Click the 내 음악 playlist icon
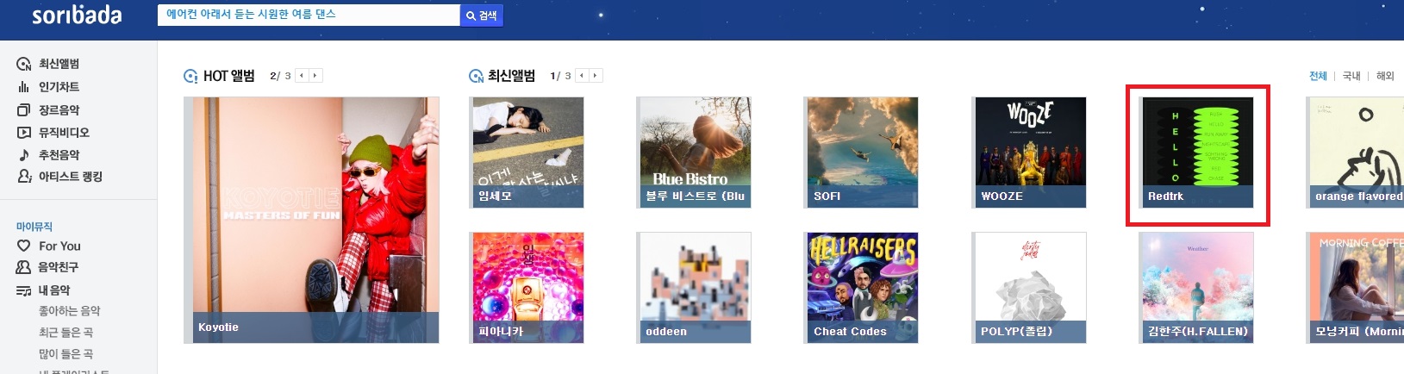Viewport: 1404px width, 374px height. [x=24, y=290]
